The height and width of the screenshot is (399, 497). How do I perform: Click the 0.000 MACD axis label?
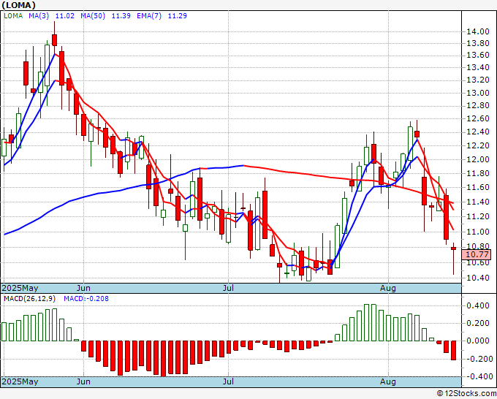(478, 341)
